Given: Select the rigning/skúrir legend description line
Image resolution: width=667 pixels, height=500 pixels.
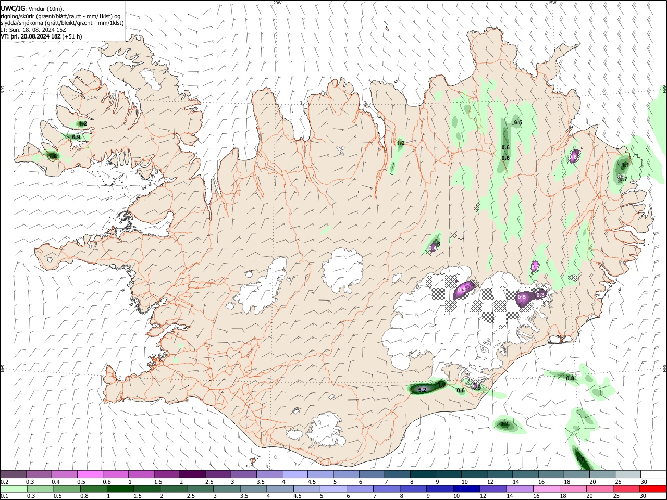Looking at the screenshot, I should pos(60,16).
